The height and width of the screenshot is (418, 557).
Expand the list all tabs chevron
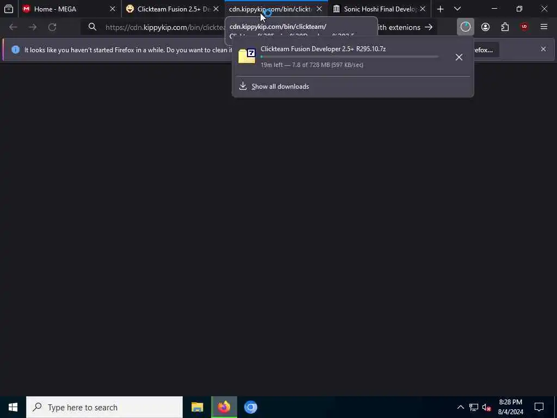point(457,9)
